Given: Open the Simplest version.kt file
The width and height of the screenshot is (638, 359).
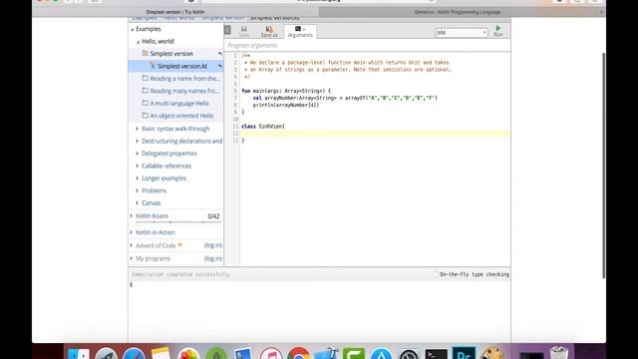Looking at the screenshot, I should pyautogui.click(x=182, y=66).
